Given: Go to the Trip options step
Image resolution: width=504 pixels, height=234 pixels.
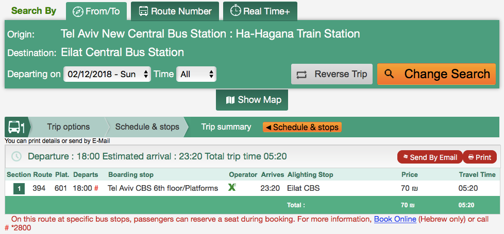Looking at the screenshot, I should pos(69,127).
